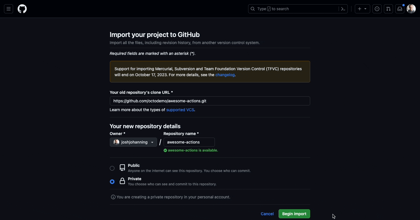
Task: Click the search magnifier icon
Action: point(252,9)
